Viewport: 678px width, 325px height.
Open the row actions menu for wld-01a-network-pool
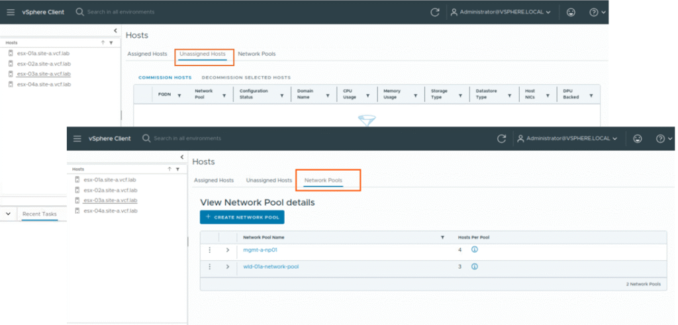point(209,267)
